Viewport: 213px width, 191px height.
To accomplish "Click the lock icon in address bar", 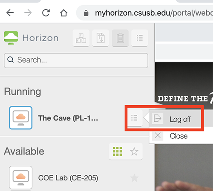I will coord(86,13).
